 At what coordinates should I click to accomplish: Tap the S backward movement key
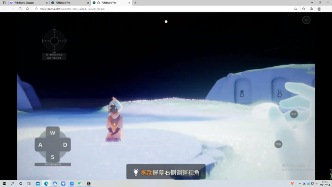[52, 157]
